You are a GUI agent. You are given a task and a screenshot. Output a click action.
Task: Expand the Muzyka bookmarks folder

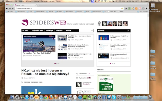[58, 12]
